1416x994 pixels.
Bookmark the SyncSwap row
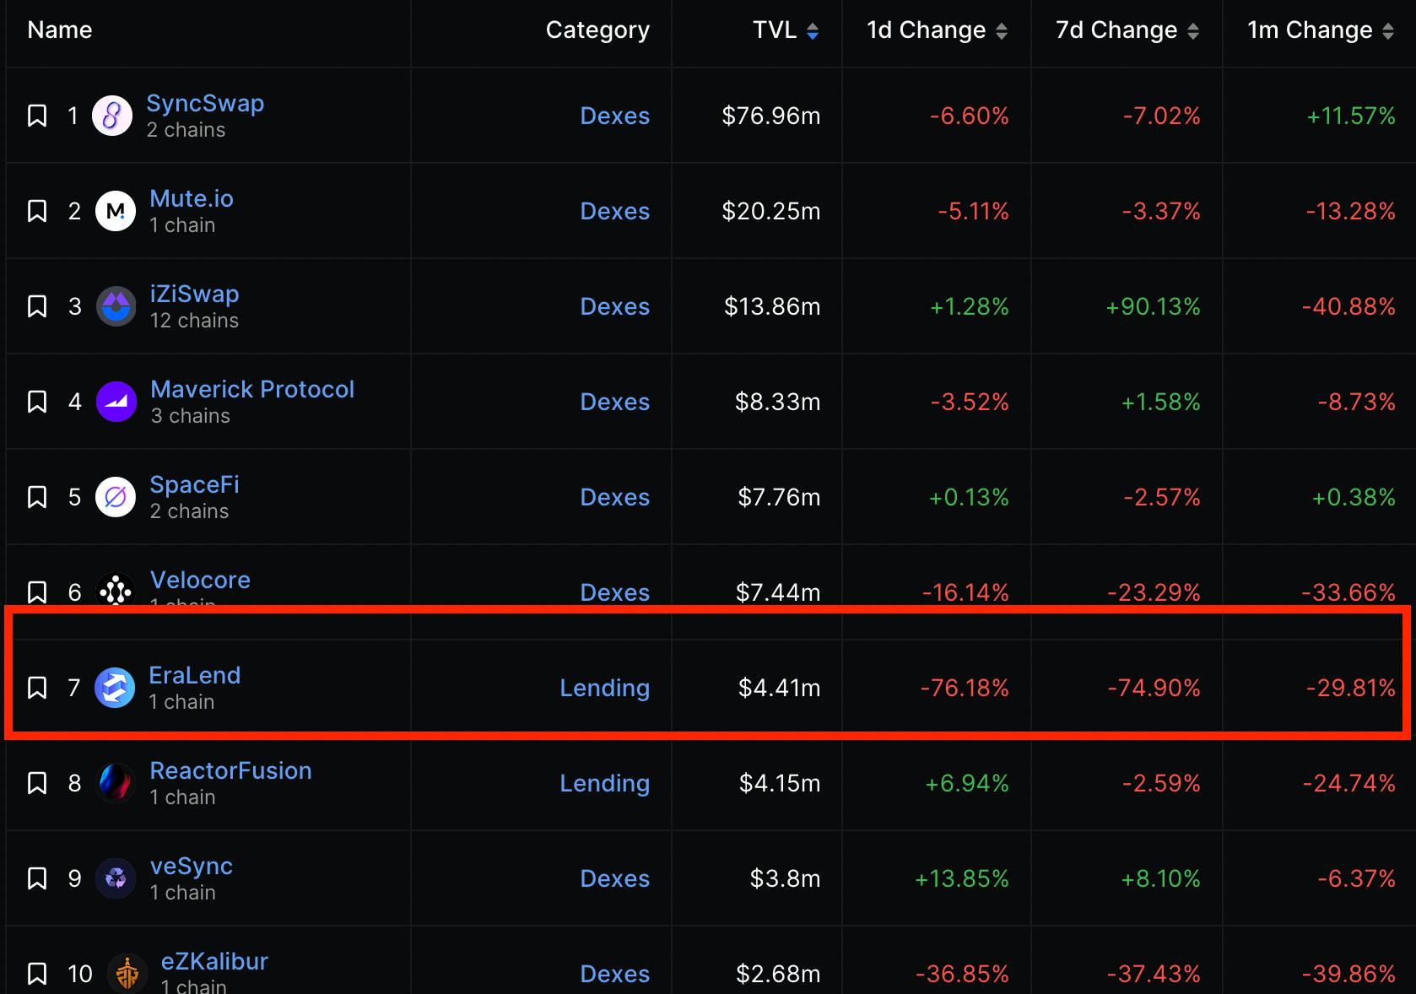[37, 116]
